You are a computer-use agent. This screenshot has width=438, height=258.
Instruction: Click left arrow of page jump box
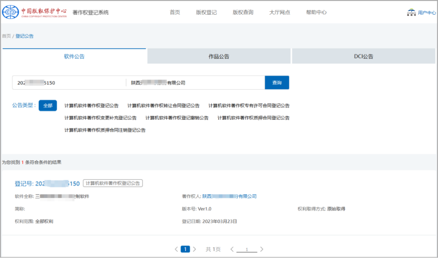[232, 249]
